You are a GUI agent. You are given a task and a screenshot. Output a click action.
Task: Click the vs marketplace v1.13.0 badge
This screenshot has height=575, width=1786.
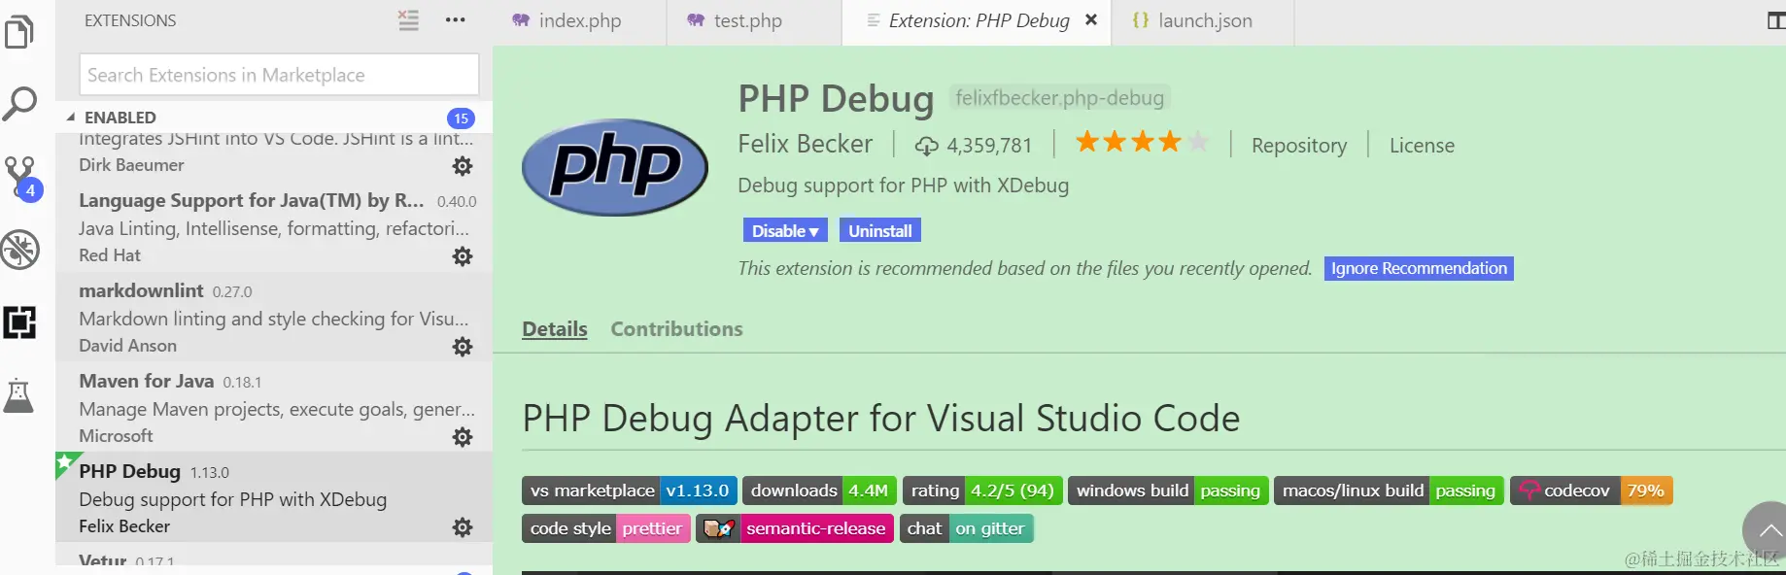pos(630,490)
